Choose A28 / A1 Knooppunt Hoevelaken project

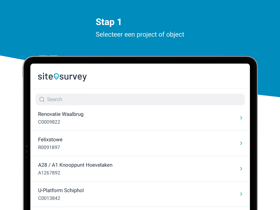click(75, 165)
